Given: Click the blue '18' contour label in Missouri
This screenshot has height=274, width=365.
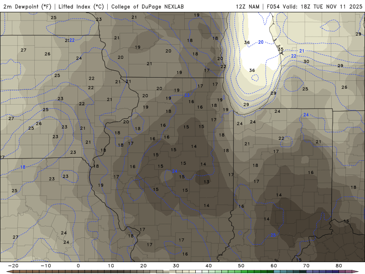Looking at the screenshot, I should (x=22, y=167).
